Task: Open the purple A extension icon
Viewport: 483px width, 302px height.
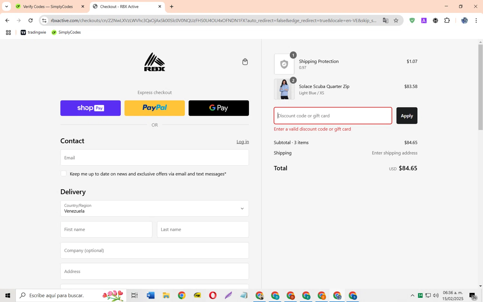Action: [x=424, y=20]
